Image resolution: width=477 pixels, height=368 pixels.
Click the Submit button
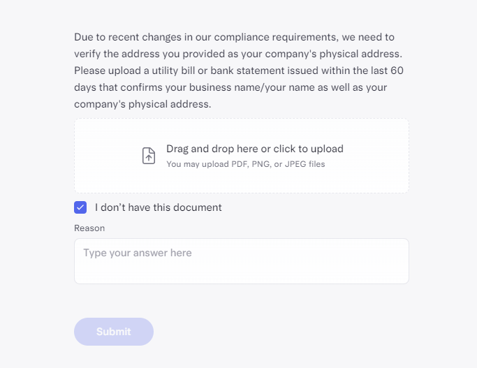click(114, 332)
